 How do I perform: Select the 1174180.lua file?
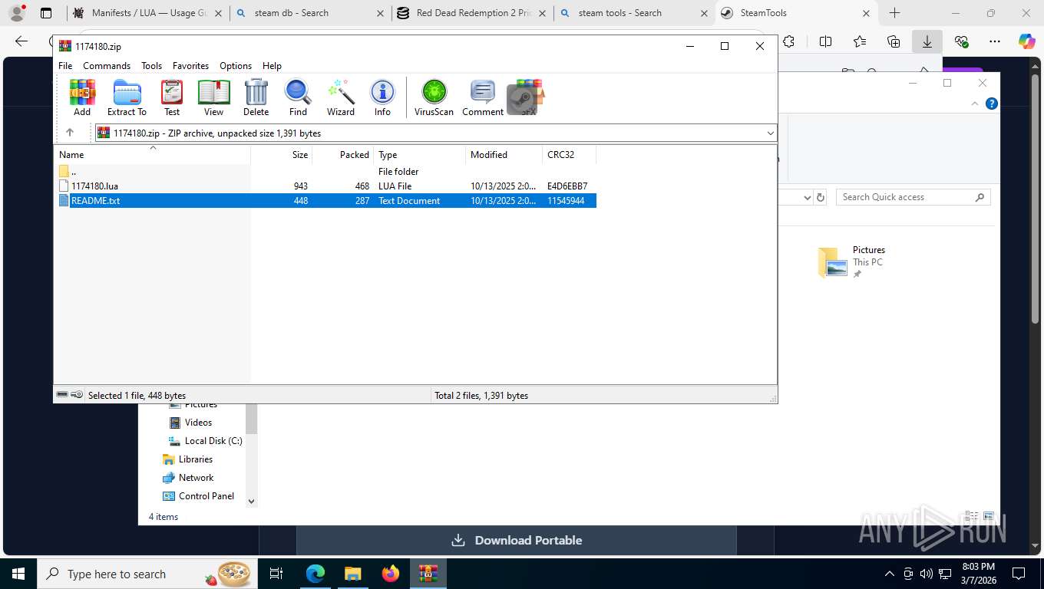coord(325,186)
